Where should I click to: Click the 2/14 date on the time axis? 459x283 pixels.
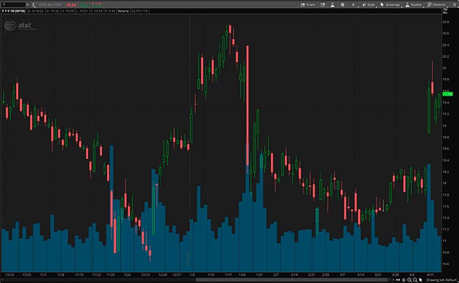[294, 275]
